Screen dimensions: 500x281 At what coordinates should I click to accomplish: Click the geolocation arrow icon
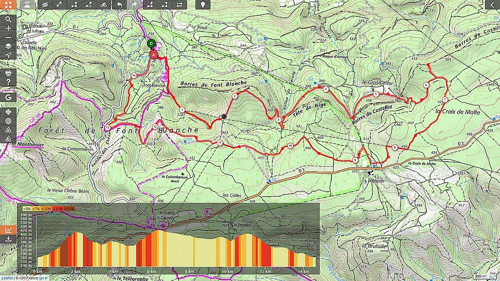pos(8,55)
